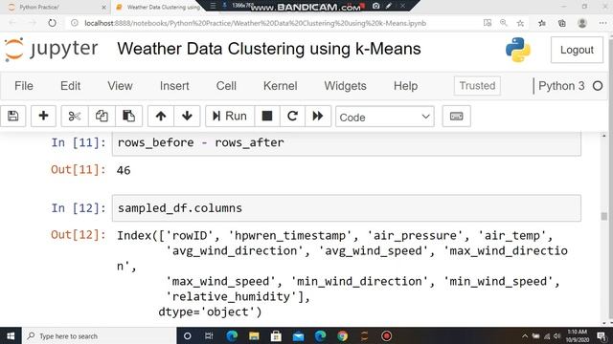Screen dimensions: 613x344
Task: Open the Cell menu
Action: [x=226, y=86]
